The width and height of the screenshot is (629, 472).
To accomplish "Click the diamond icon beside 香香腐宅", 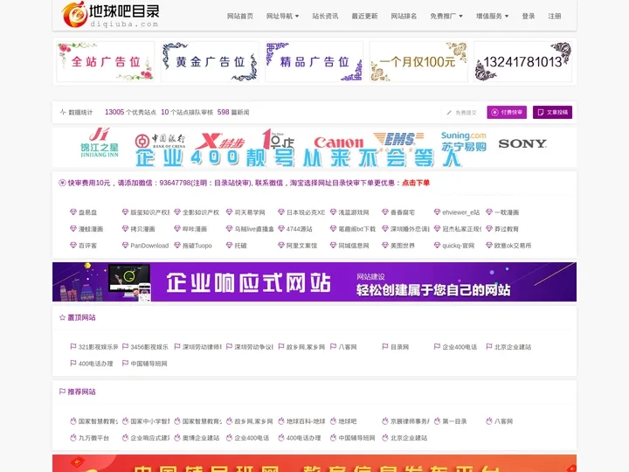I will click(x=385, y=212).
